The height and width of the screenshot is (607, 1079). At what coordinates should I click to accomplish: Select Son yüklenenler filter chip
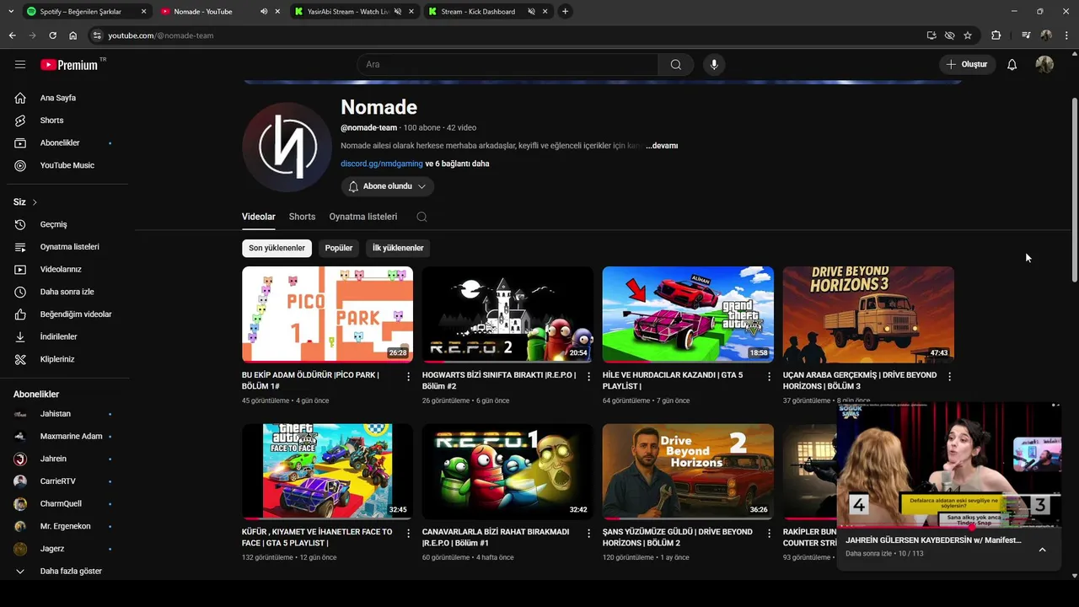(x=276, y=248)
